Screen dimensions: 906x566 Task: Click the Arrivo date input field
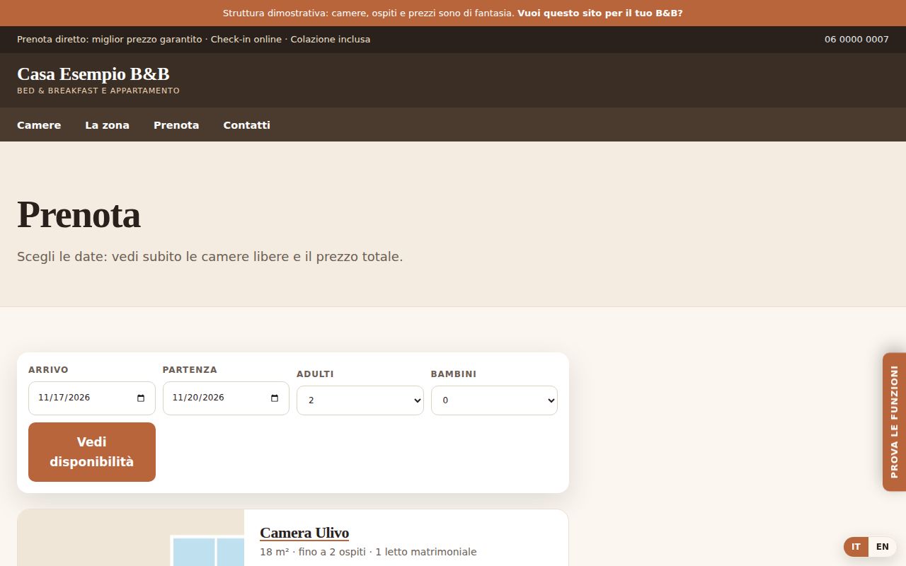(92, 398)
